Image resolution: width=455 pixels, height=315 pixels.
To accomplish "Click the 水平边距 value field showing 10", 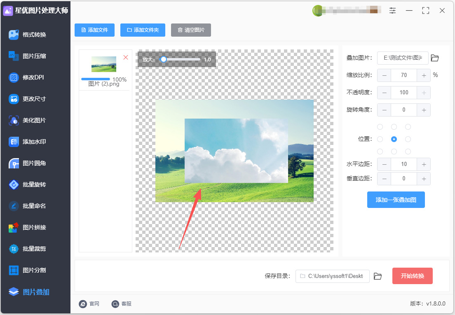I will click(x=404, y=164).
